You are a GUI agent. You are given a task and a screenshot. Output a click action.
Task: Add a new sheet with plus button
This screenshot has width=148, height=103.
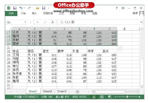click(x=77, y=91)
